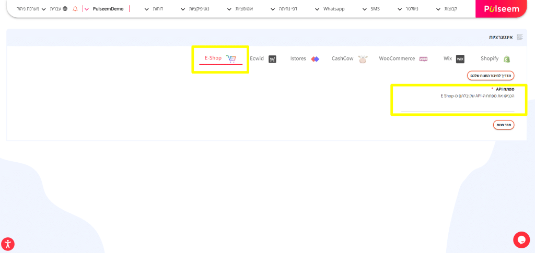Expand the אוטומציות menu

coord(240,9)
